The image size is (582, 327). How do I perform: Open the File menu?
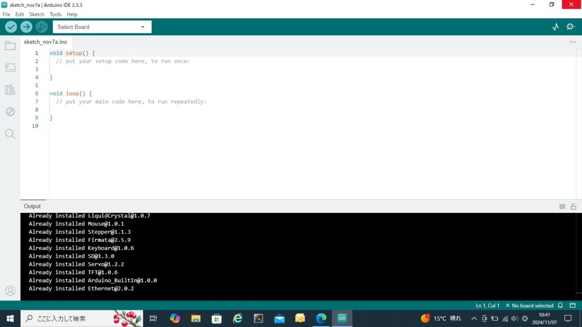pyautogui.click(x=6, y=14)
